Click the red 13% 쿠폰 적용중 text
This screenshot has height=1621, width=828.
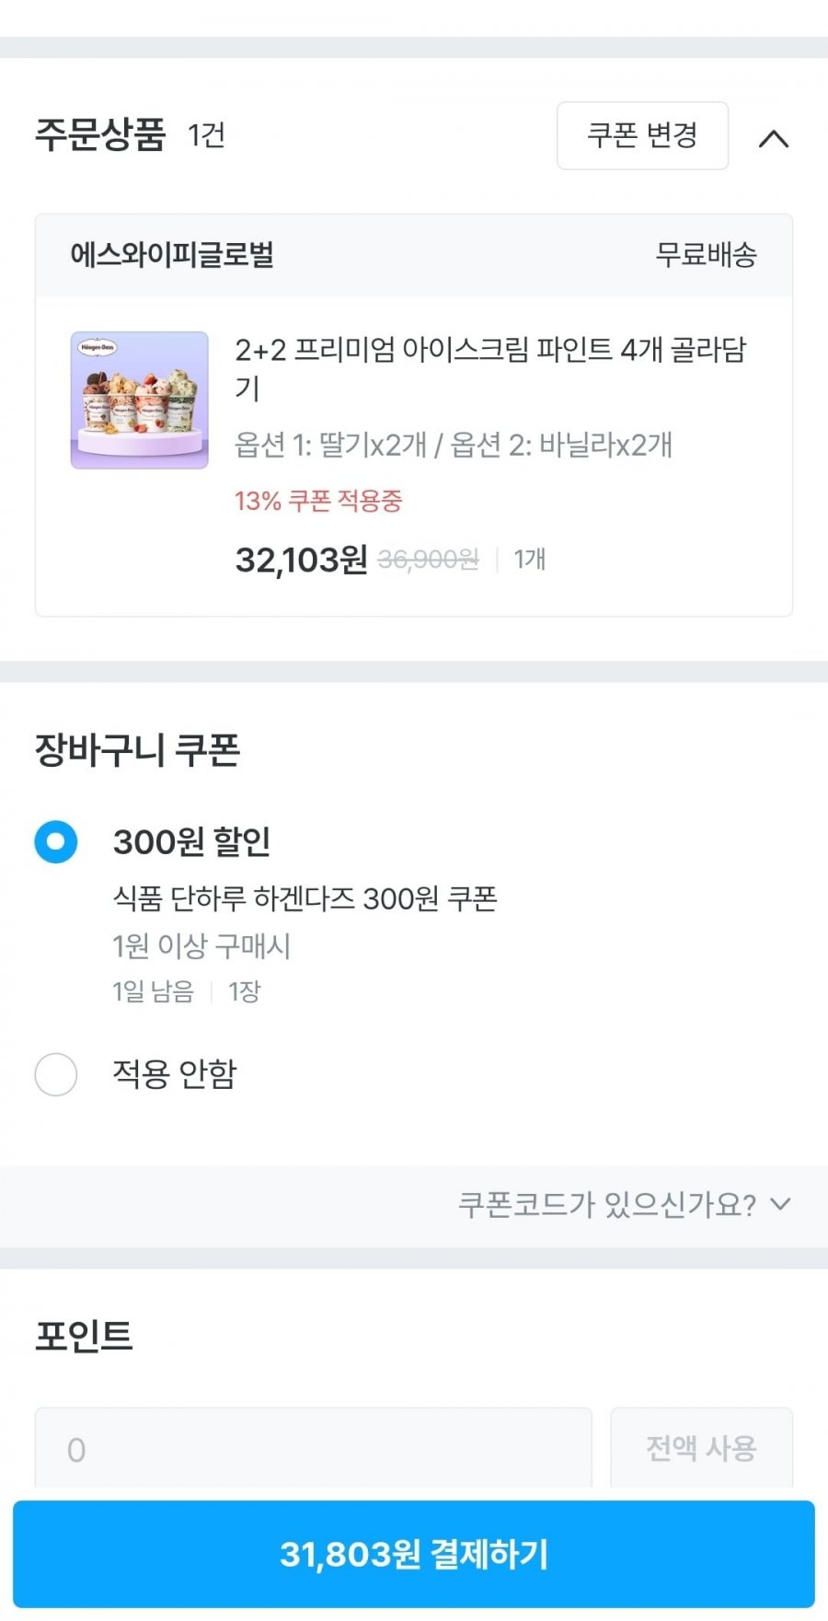click(318, 501)
